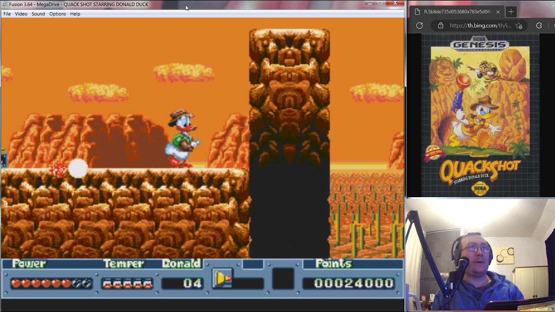Click the yellow plunger weapon icon

(222, 279)
